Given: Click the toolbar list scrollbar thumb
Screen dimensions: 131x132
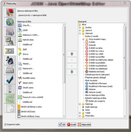Looking at the screenshot, I should [x=64, y=55].
